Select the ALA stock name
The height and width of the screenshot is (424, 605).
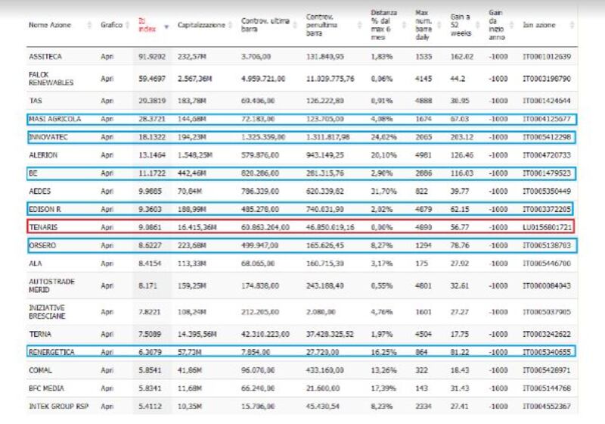[x=35, y=263]
